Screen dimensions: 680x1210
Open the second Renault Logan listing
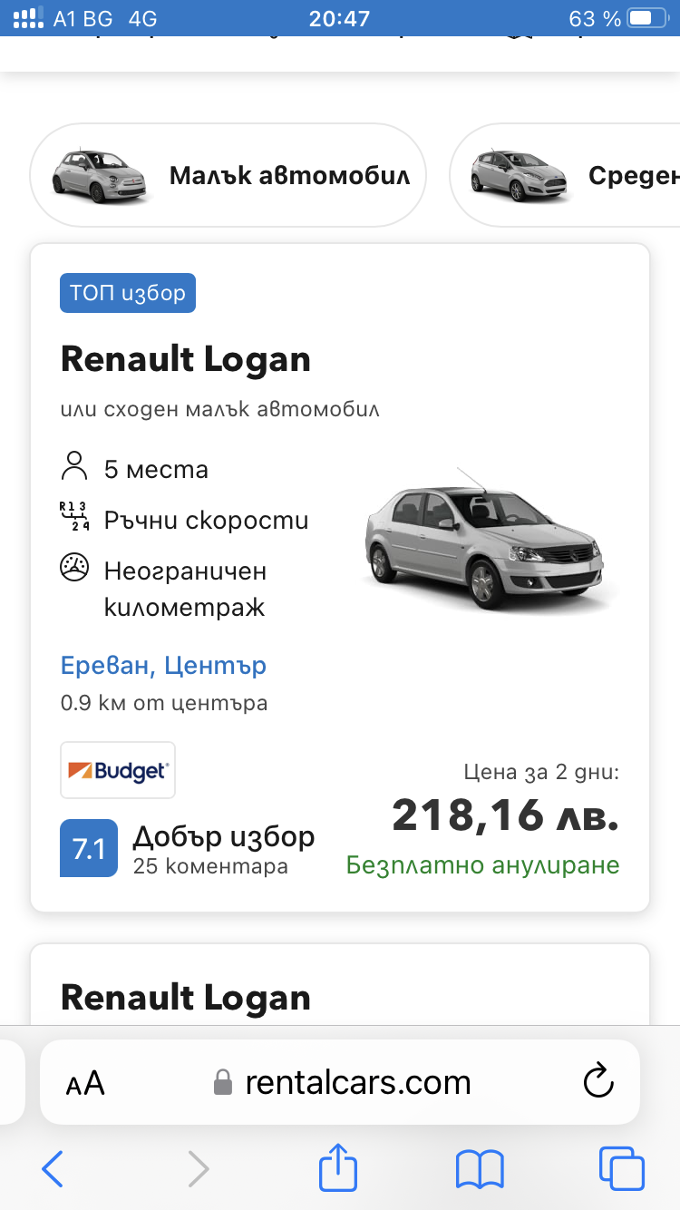click(186, 998)
